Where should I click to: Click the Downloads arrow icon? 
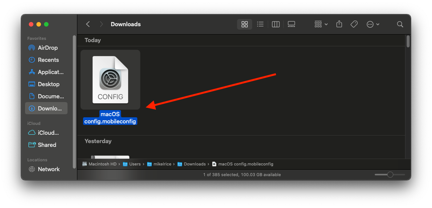(x=32, y=109)
